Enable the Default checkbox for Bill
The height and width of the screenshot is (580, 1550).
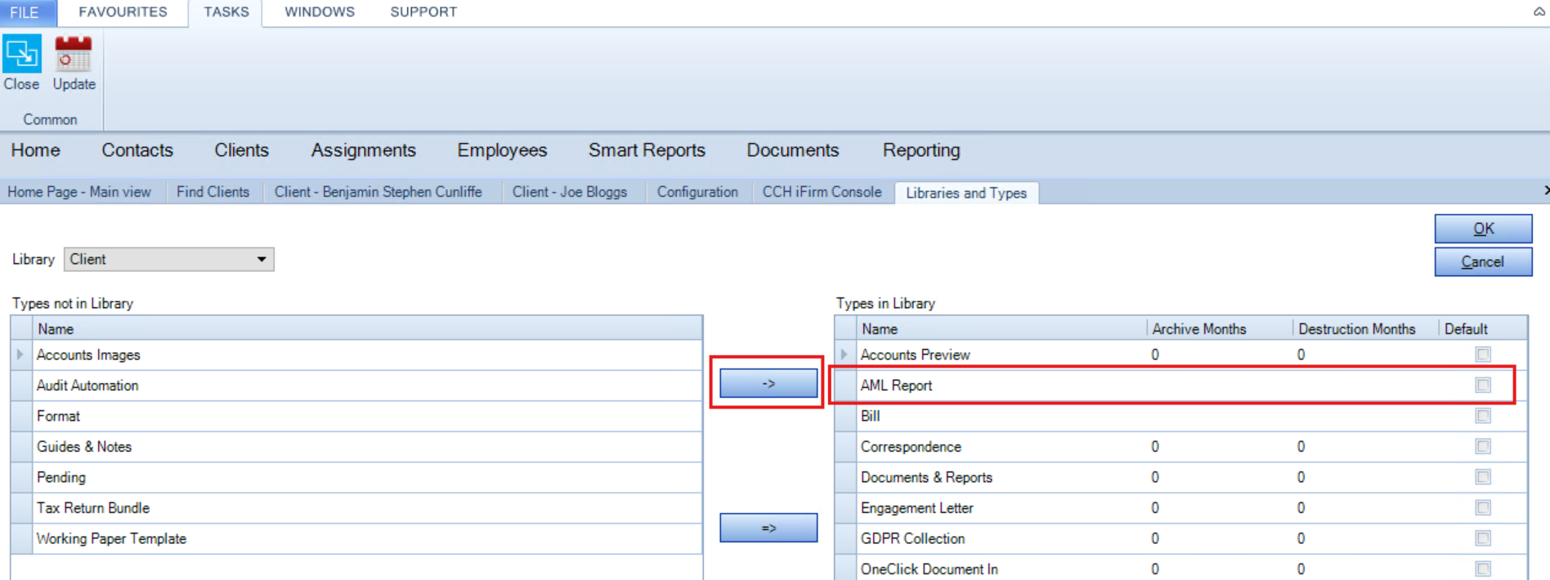pos(1483,416)
